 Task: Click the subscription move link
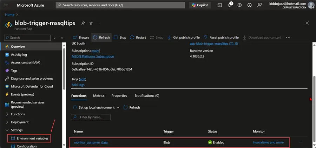tap(95, 51)
